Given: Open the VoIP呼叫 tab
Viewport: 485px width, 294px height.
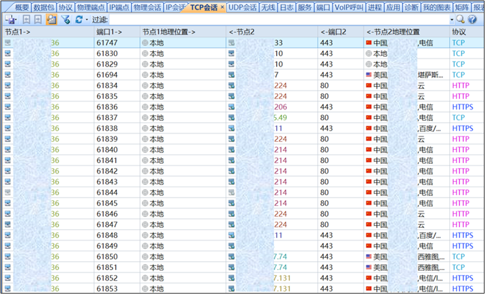Looking at the screenshot, I should point(349,7).
